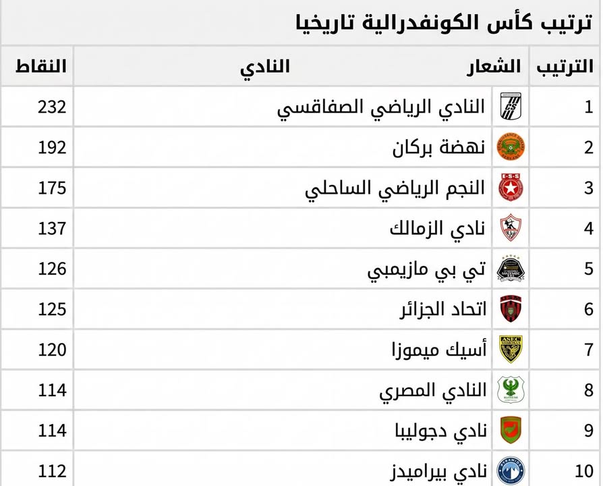
Task: Click the table title ترتيب كأس الكونفدرالية تاريخيا
Action: coord(444,23)
